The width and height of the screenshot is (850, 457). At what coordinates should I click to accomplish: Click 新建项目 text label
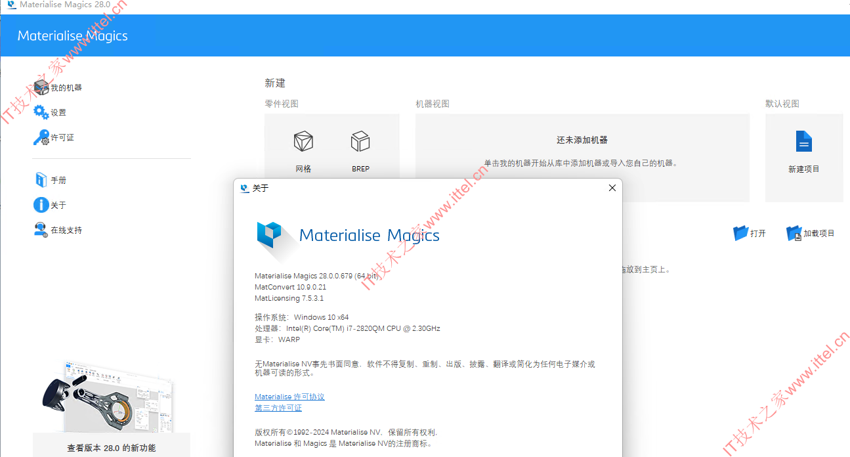(804, 169)
